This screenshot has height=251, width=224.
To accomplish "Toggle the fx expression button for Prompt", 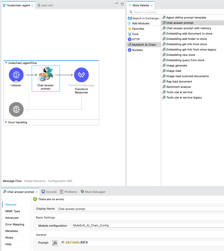I will pyautogui.click(x=55, y=243).
